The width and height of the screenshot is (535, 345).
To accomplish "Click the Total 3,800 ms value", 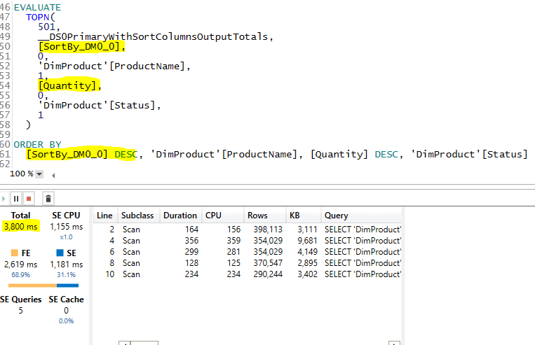I will [x=21, y=227].
